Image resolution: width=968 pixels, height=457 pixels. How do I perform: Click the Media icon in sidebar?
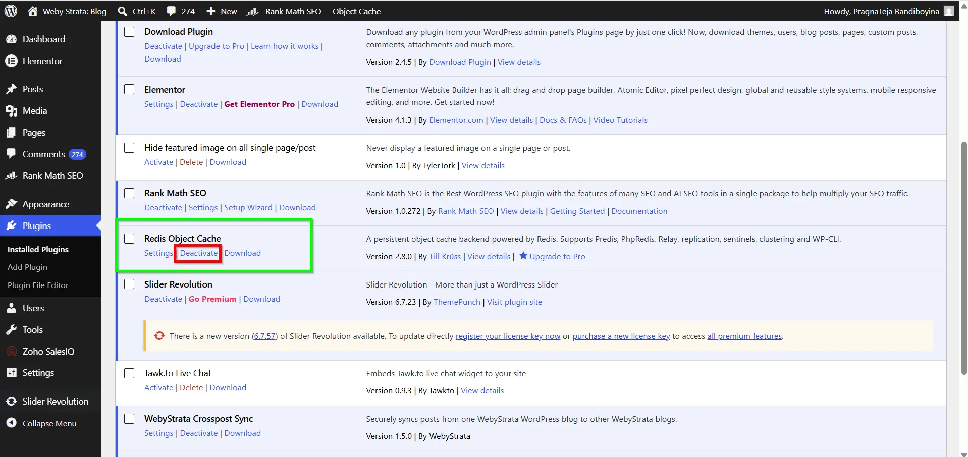click(11, 110)
